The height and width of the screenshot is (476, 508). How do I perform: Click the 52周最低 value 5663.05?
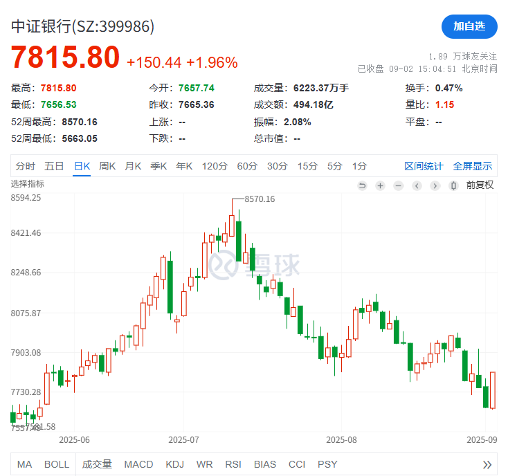coord(80,138)
